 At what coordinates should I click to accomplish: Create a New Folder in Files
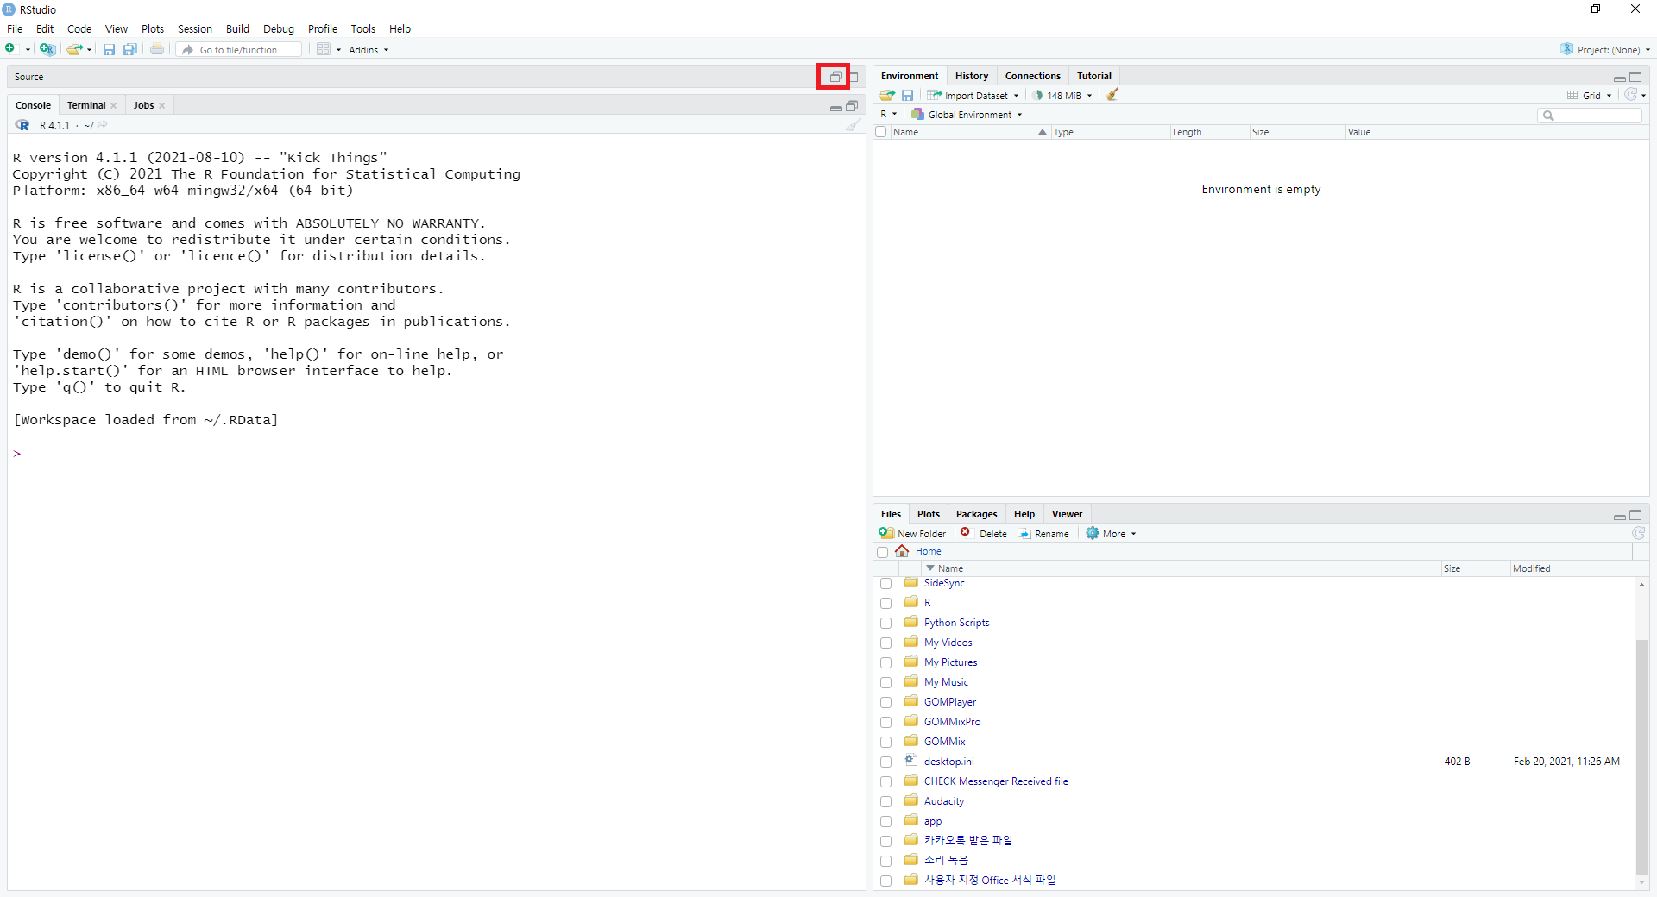click(x=913, y=534)
